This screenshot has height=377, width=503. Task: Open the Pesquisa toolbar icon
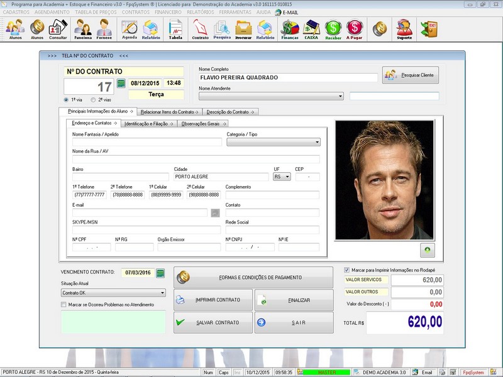222,29
